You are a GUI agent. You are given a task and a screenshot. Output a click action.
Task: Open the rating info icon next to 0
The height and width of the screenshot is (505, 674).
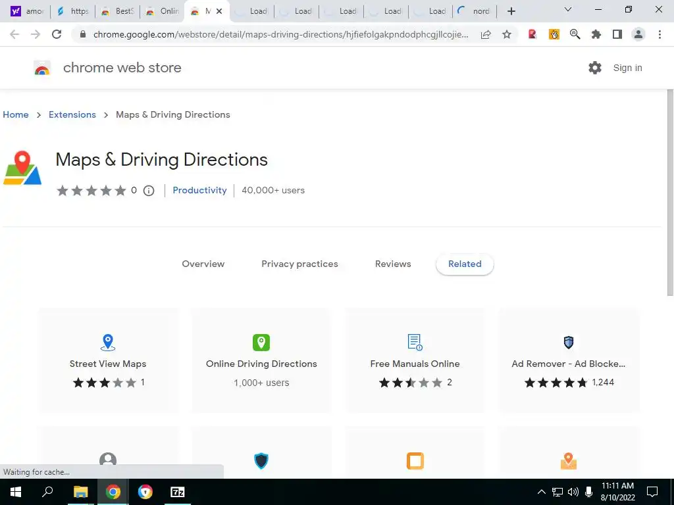[149, 191]
